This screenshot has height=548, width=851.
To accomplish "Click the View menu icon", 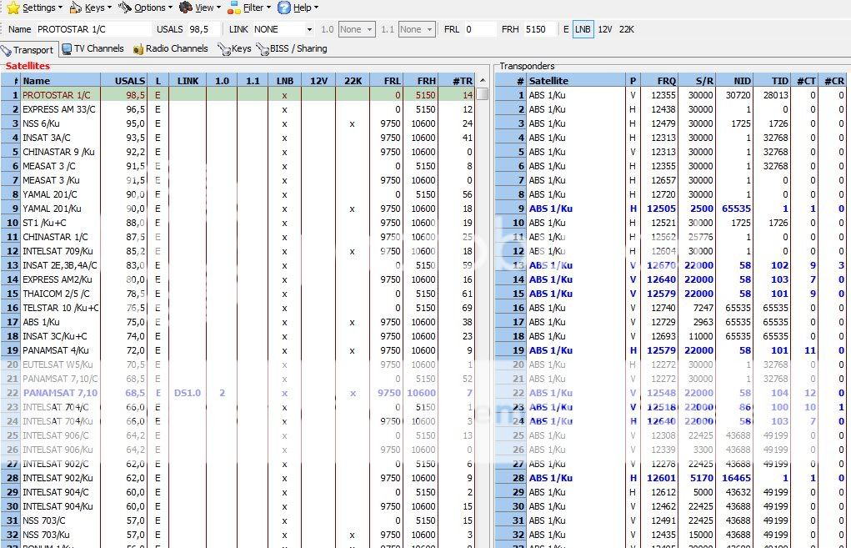I will 186,8.
